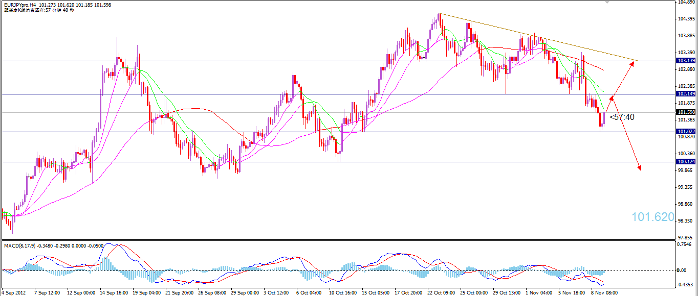698x296 pixels.
Task: Click the 14 Sep 16:00 time label
Action: [x=114, y=293]
